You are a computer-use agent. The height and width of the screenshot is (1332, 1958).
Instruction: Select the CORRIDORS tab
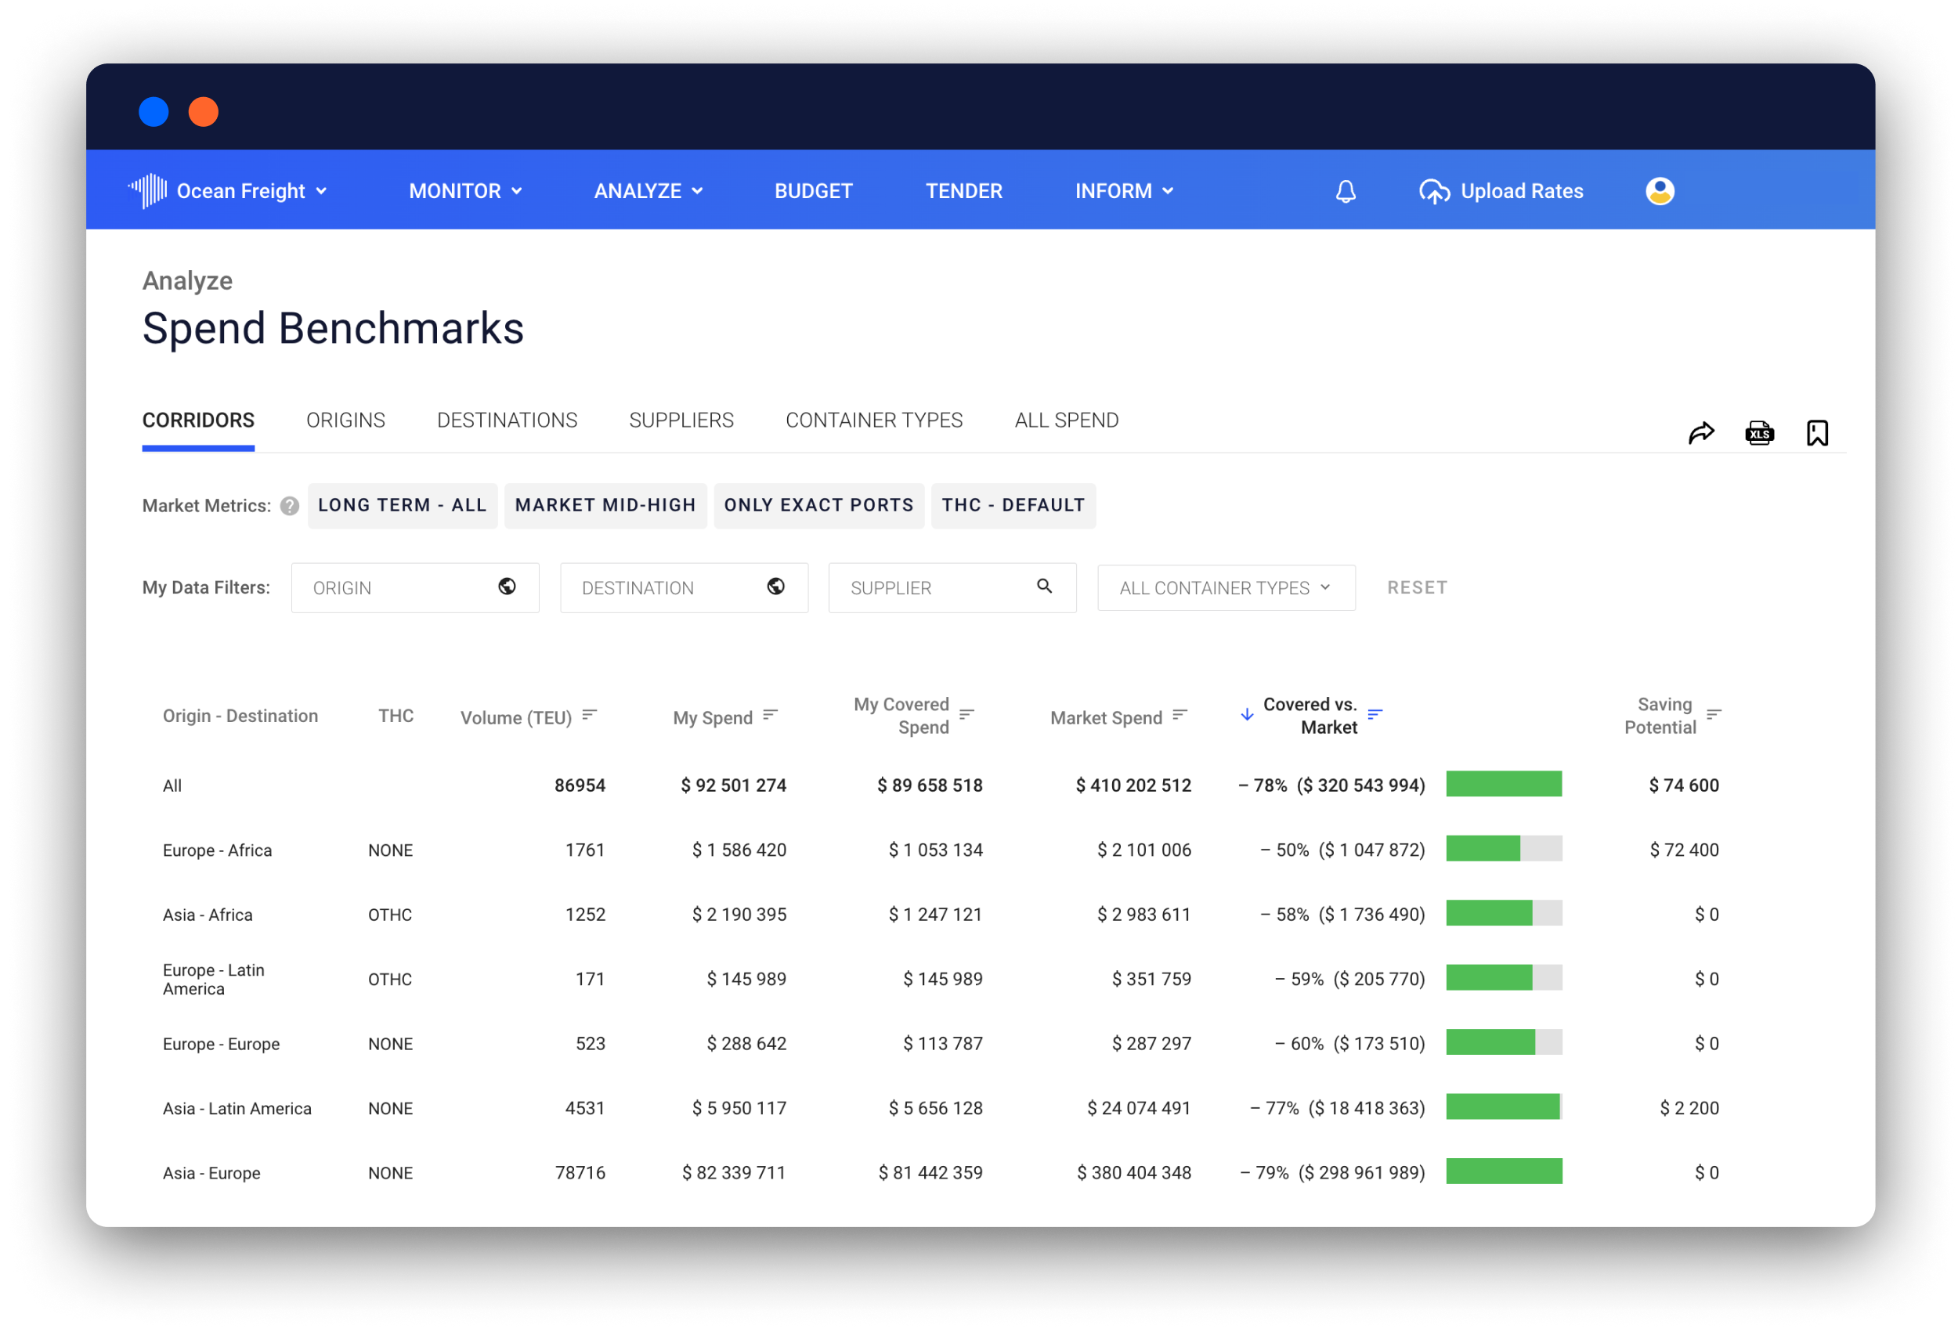(198, 421)
